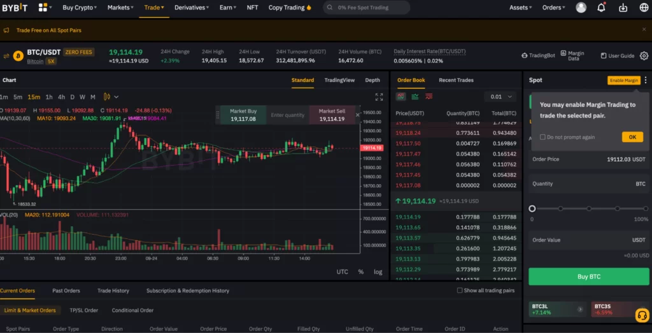Close the Trade Free banner

click(x=644, y=29)
